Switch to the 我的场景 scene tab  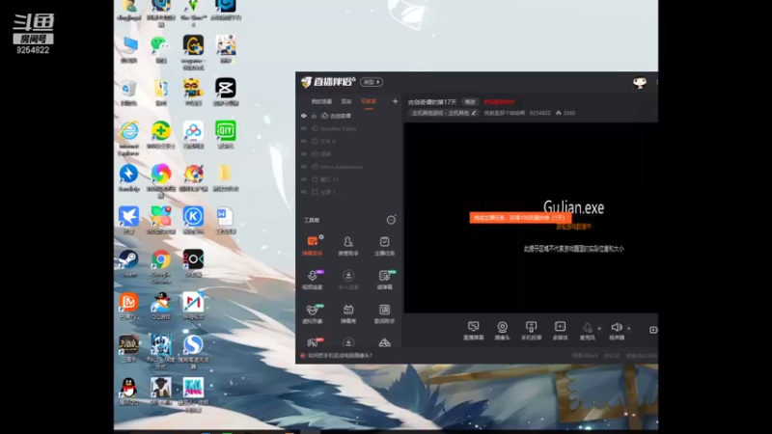321,101
